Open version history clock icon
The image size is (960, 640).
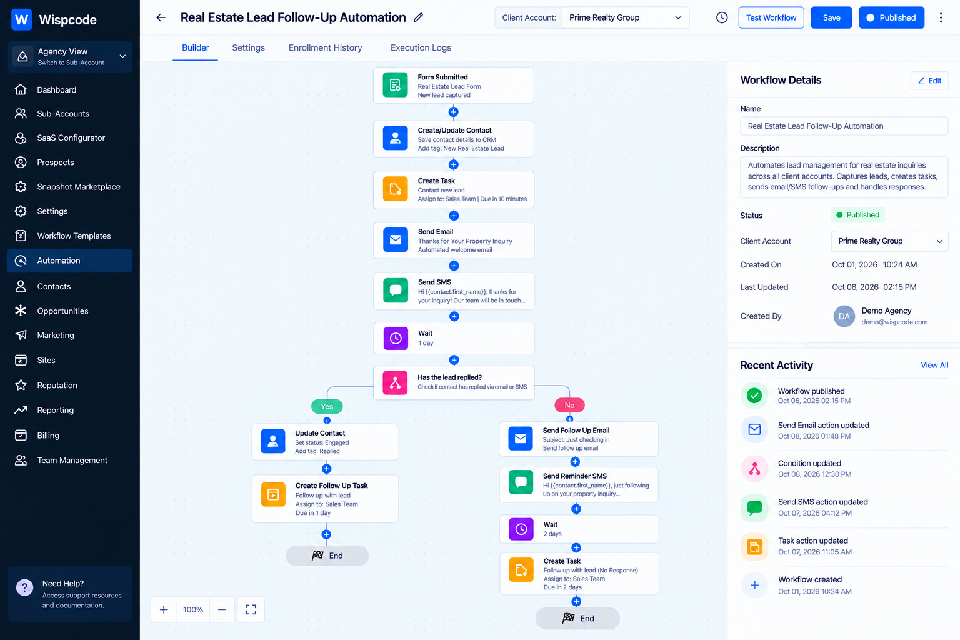coord(722,17)
